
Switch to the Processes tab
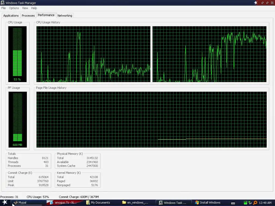point(28,16)
